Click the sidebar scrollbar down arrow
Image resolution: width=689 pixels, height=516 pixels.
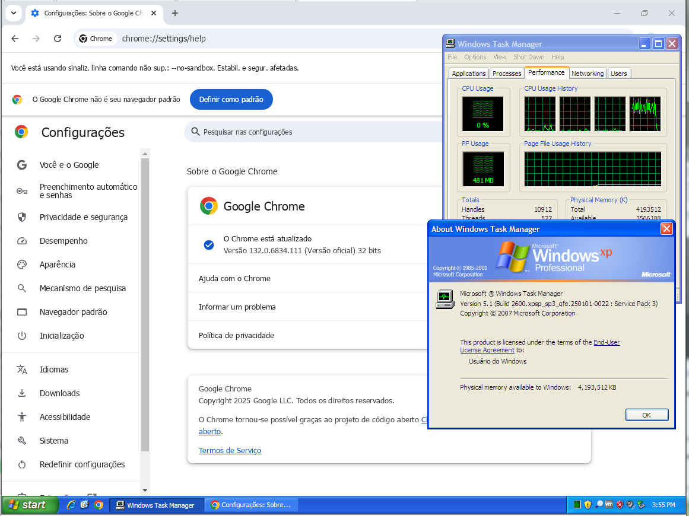click(145, 490)
